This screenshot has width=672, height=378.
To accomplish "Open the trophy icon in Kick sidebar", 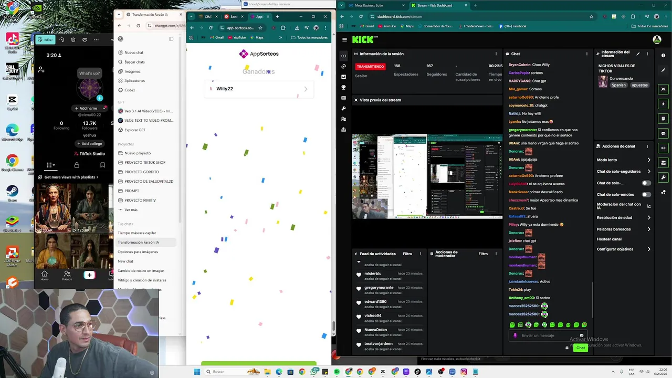I will point(343,87).
